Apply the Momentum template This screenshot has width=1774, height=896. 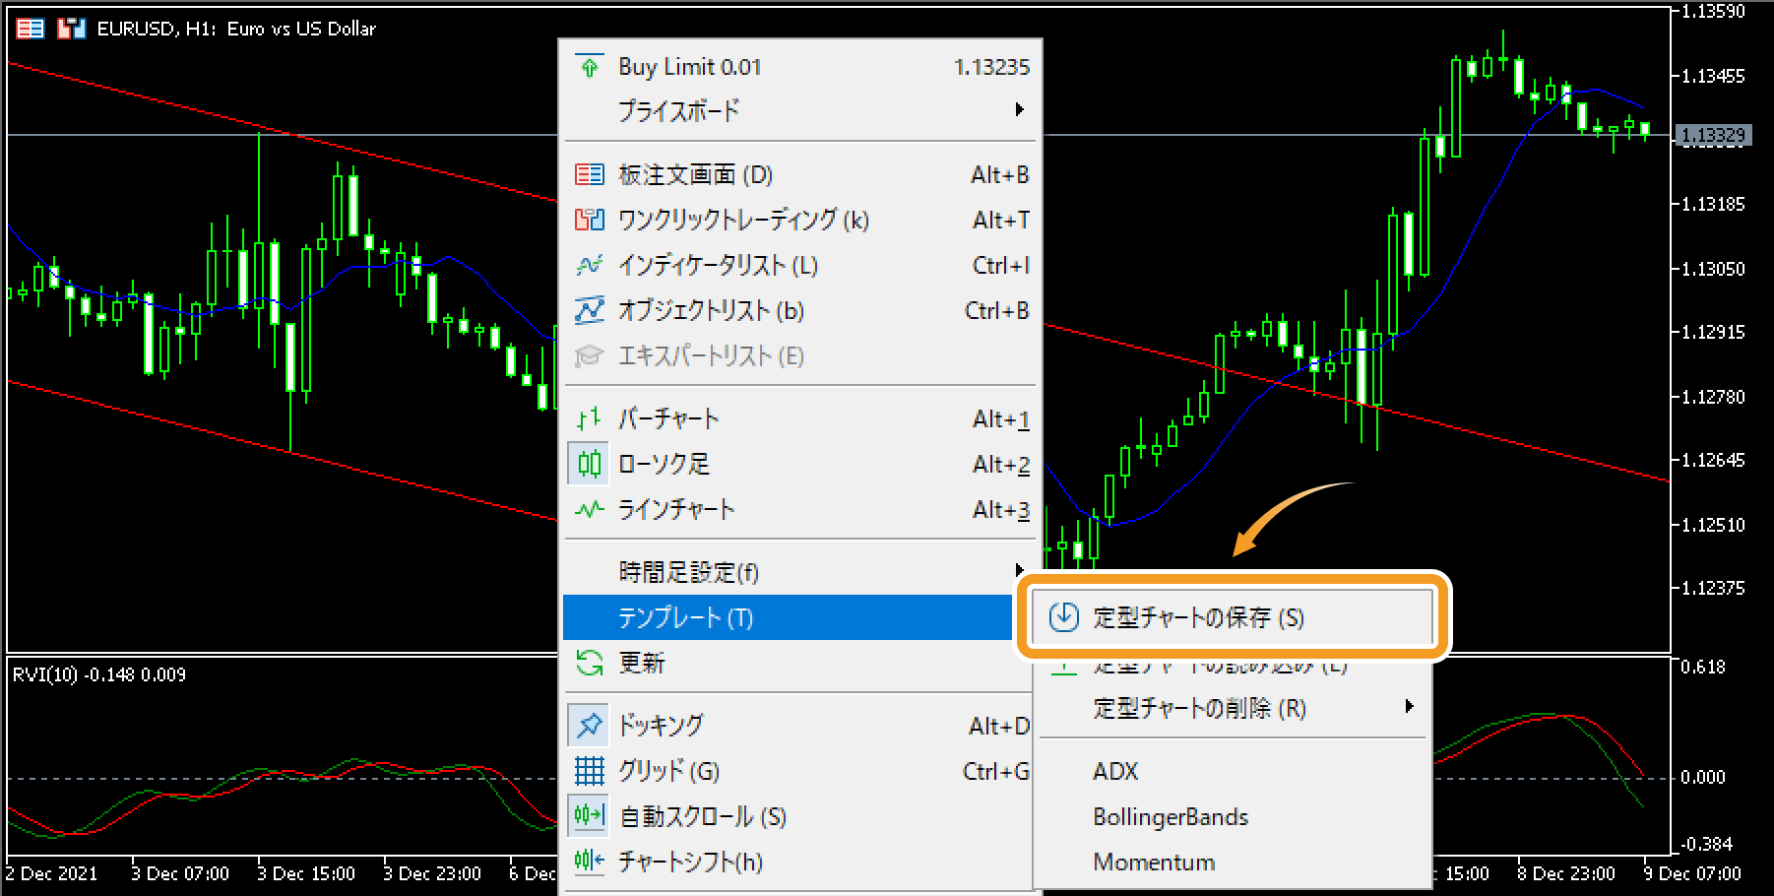[x=1233, y=862]
